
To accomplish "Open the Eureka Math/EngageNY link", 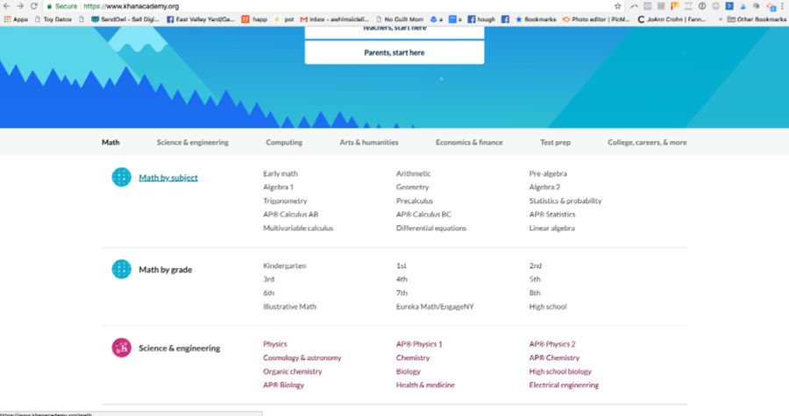I will pyautogui.click(x=435, y=306).
